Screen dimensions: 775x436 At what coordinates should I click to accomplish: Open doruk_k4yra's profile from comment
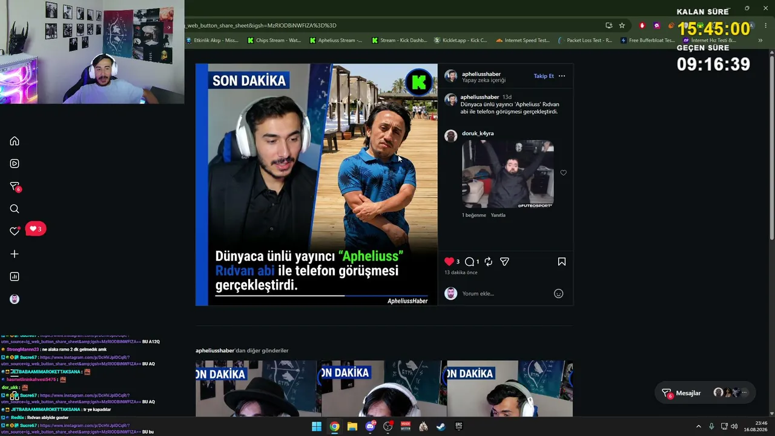click(478, 133)
